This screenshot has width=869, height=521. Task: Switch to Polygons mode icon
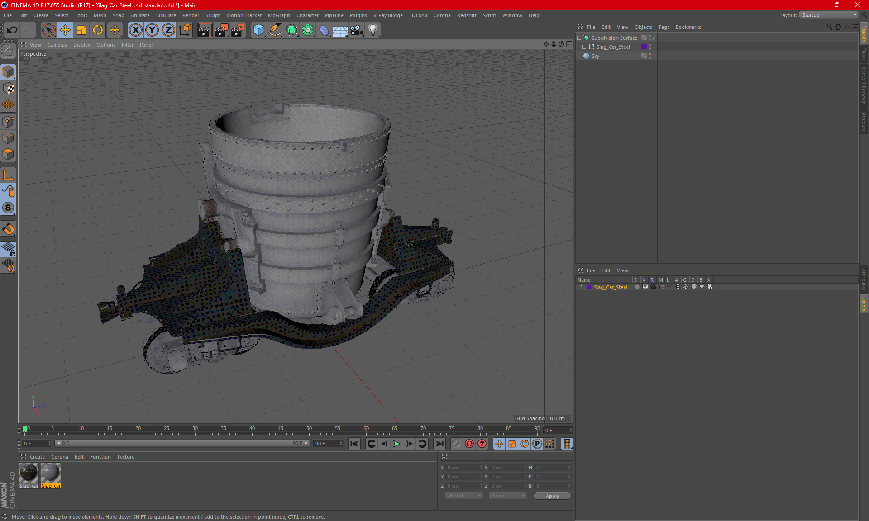click(8, 154)
